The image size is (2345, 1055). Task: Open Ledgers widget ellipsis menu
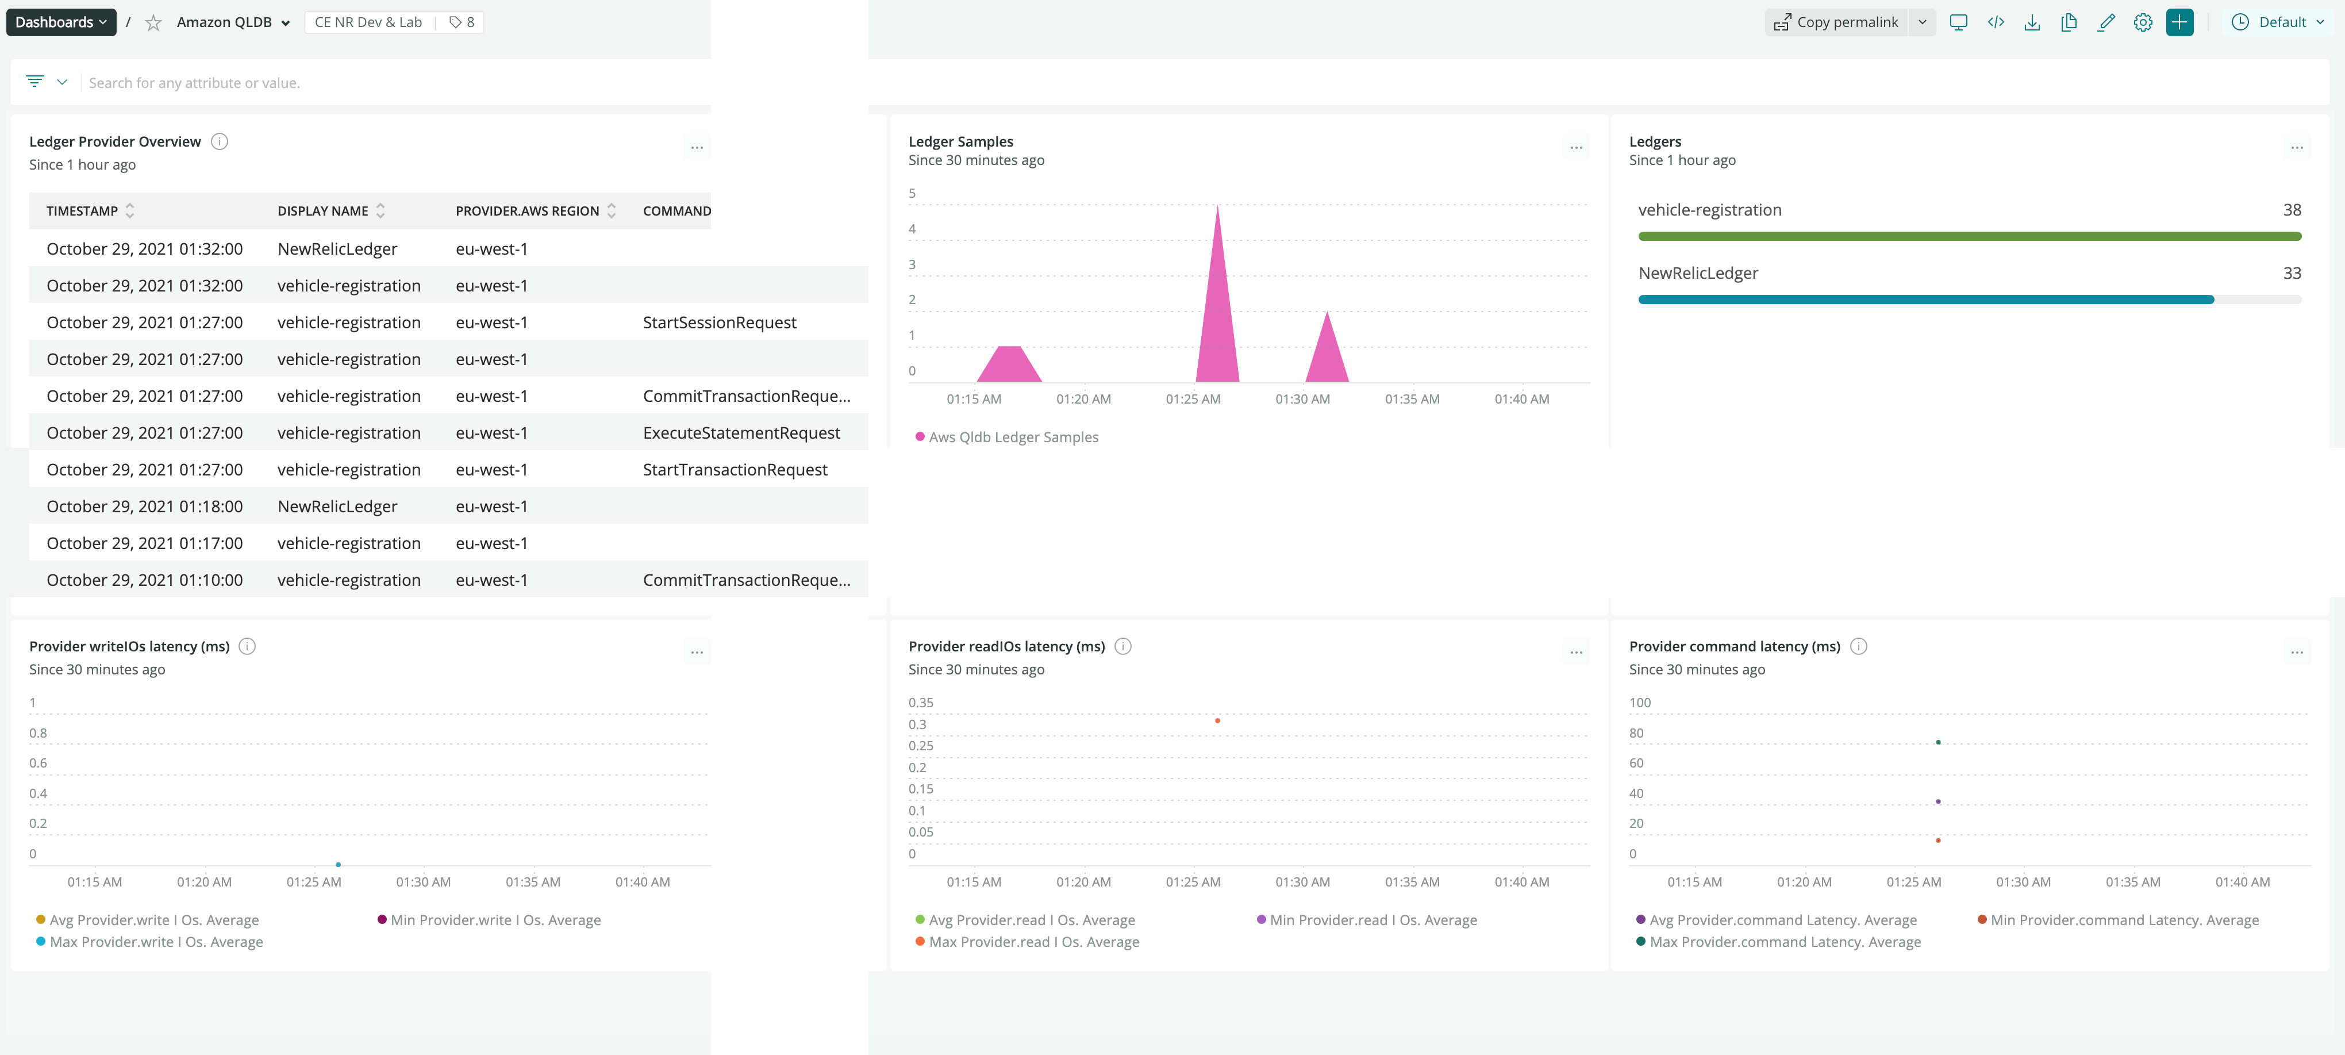[2297, 147]
